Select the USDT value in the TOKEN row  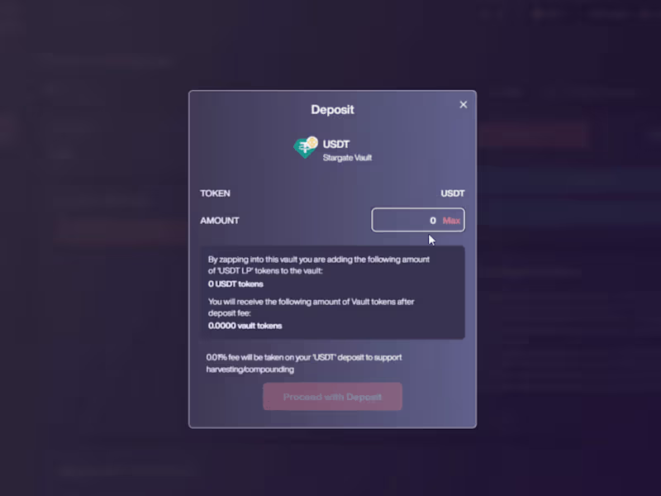(452, 193)
